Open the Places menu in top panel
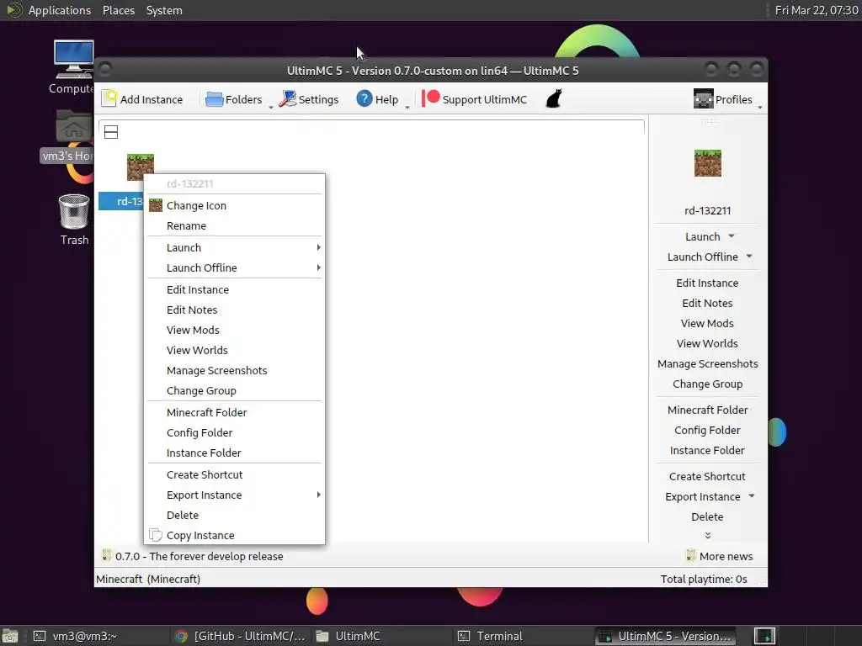 (x=119, y=10)
